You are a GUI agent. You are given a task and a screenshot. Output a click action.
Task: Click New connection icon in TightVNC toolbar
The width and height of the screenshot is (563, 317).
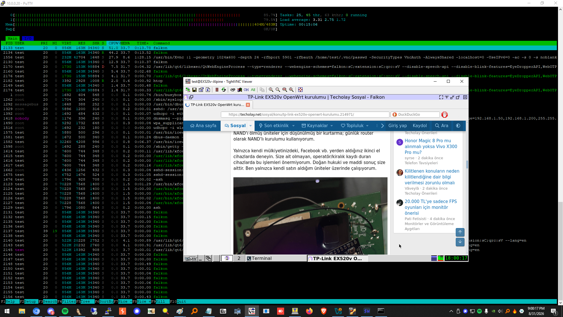pos(188,90)
